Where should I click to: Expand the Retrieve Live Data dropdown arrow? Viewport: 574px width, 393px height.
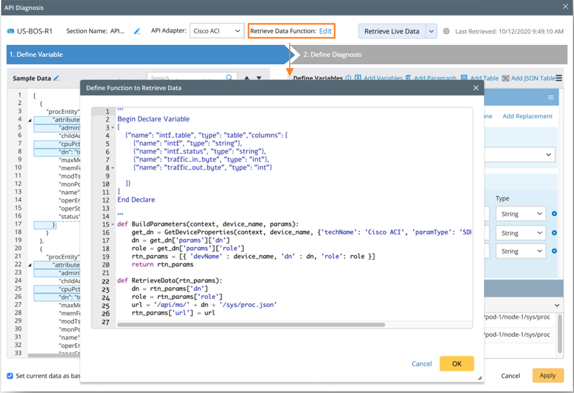431,31
